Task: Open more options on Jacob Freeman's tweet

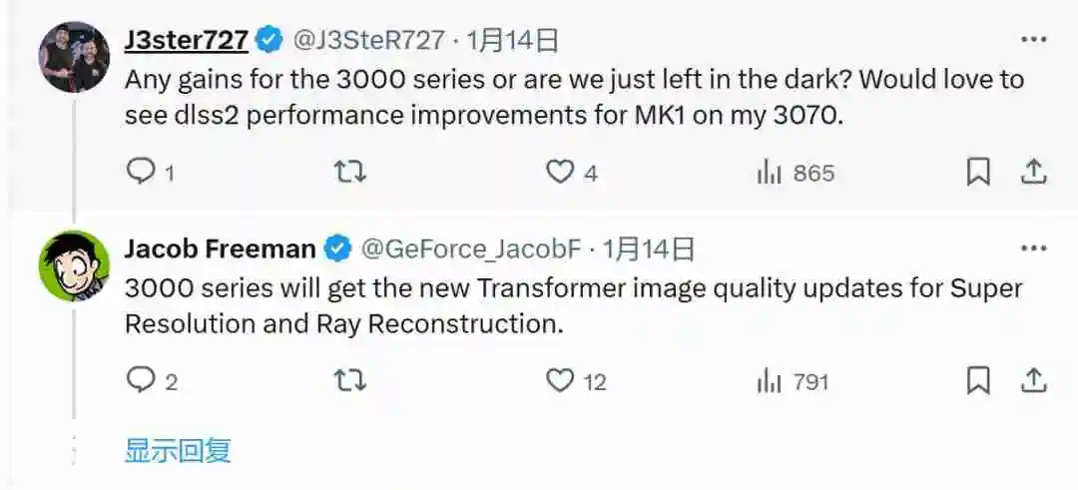Action: tap(1033, 248)
